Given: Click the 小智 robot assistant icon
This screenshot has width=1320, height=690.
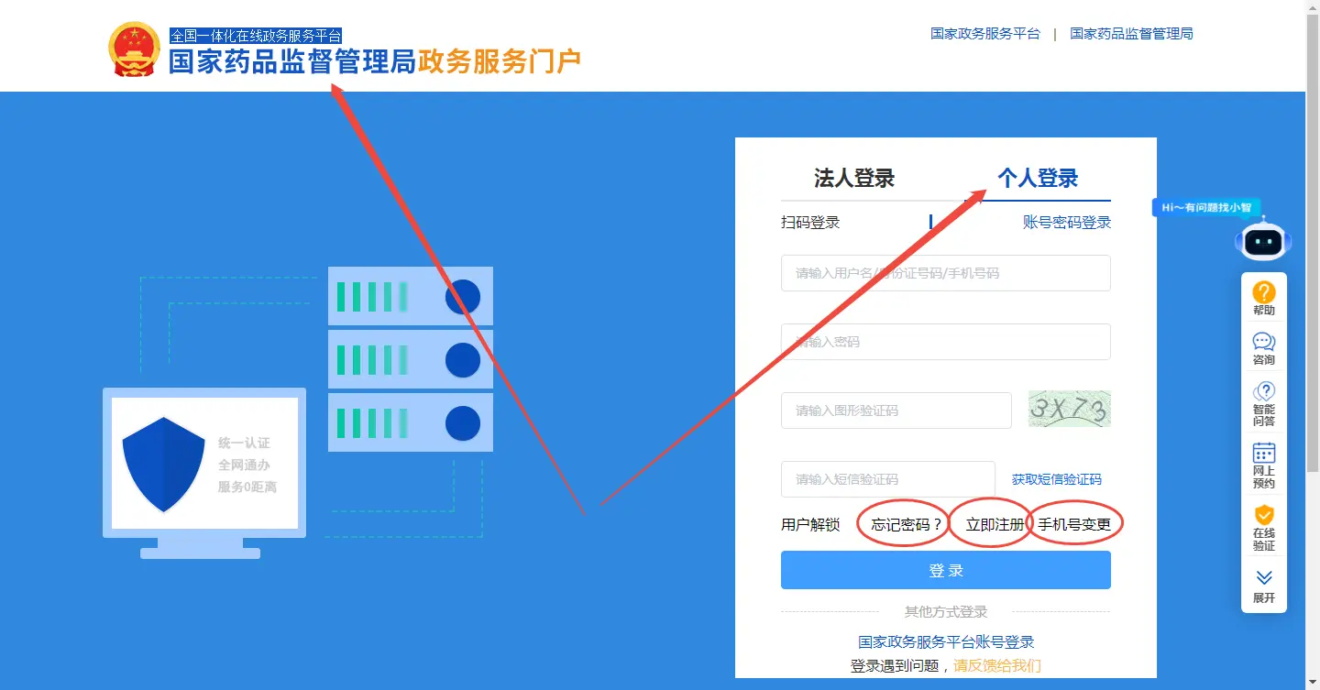Looking at the screenshot, I should [x=1262, y=241].
